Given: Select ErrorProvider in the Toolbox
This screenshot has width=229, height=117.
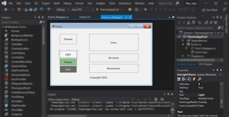Looking at the screenshot, I should click(19, 79).
